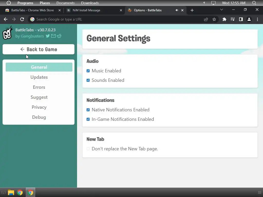
Task: Open the Suggest settings section
Action: coord(39,97)
